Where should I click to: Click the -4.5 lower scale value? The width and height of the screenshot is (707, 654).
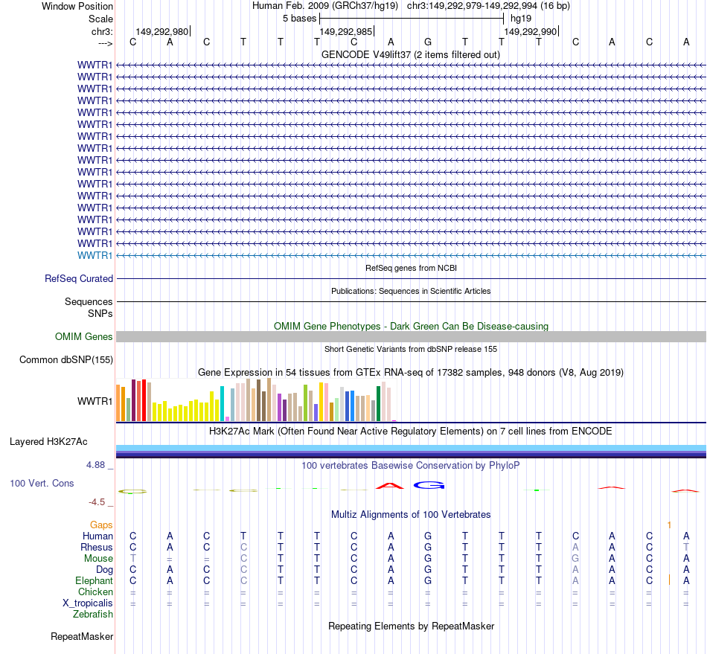pos(97,502)
